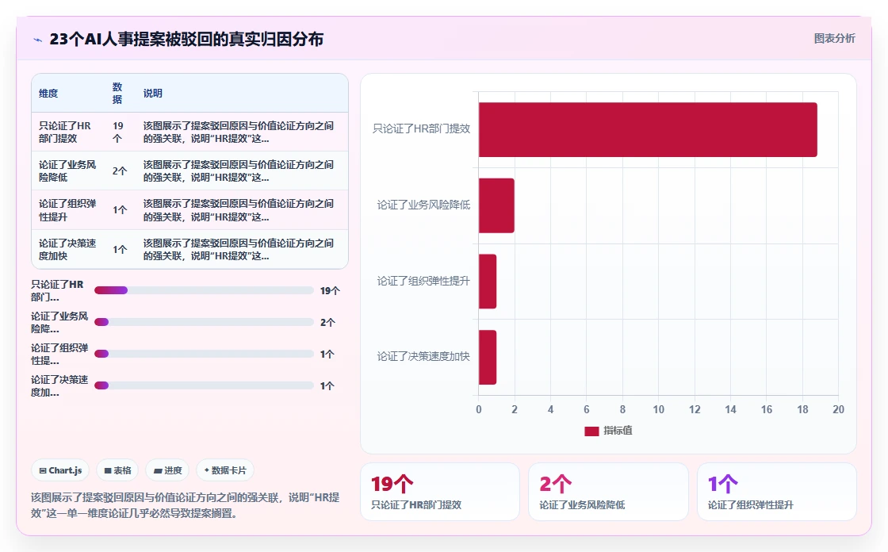
Task: Select table cell 论证了业务风险降低
Action: pos(67,171)
